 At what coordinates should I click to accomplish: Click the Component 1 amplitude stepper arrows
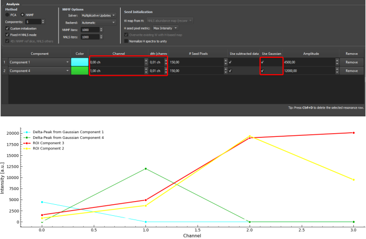337,62
